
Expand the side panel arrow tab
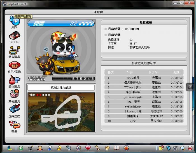[x=190, y=87]
